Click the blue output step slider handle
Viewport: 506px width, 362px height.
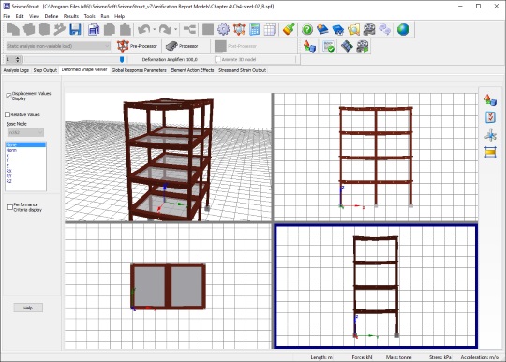pyautogui.click(x=122, y=59)
